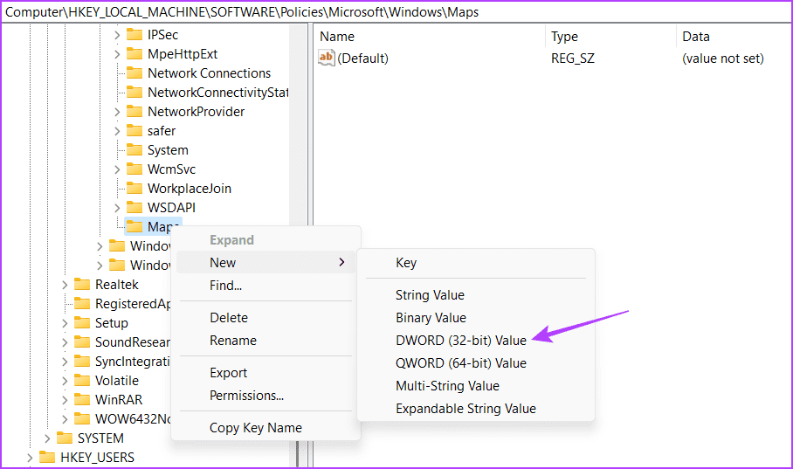793x469 pixels.
Task: Click the MpeHttpExt folder icon
Action: click(x=134, y=53)
